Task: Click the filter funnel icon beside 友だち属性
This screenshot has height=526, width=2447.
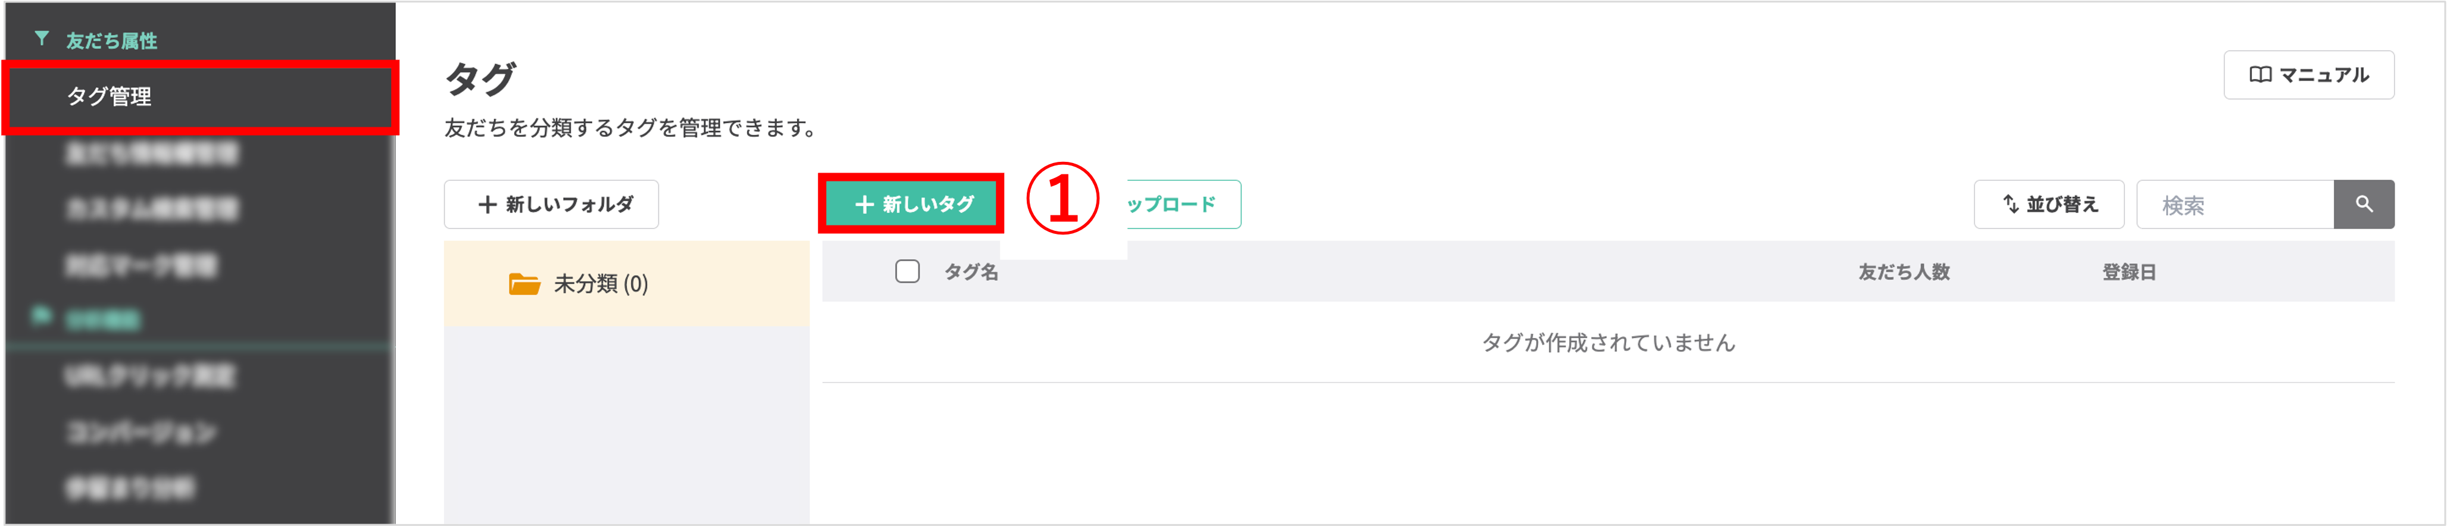Action: click(x=41, y=39)
